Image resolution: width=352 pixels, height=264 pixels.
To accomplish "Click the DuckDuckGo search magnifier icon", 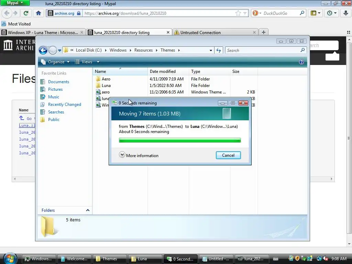I will coord(302,13).
